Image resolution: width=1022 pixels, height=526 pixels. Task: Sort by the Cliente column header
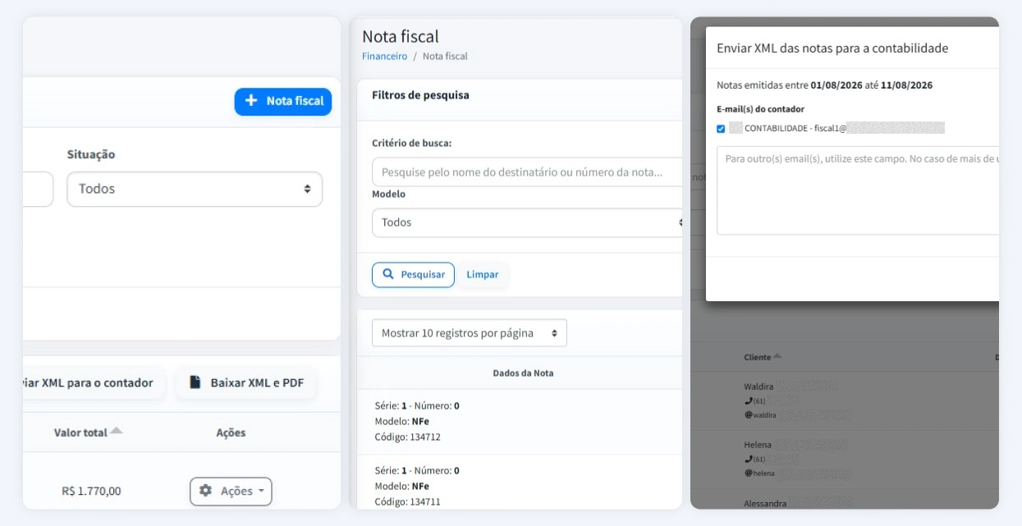coord(763,357)
